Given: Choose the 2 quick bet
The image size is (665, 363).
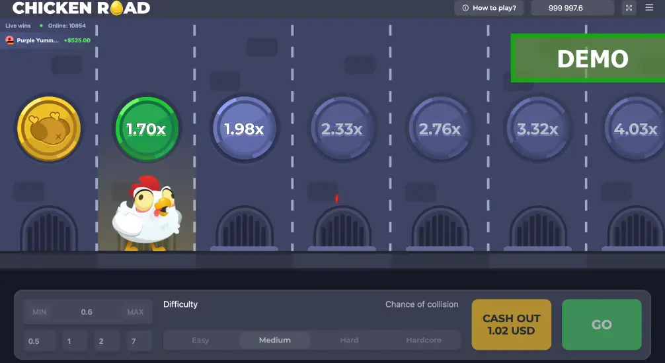Looking at the screenshot, I should [107, 341].
